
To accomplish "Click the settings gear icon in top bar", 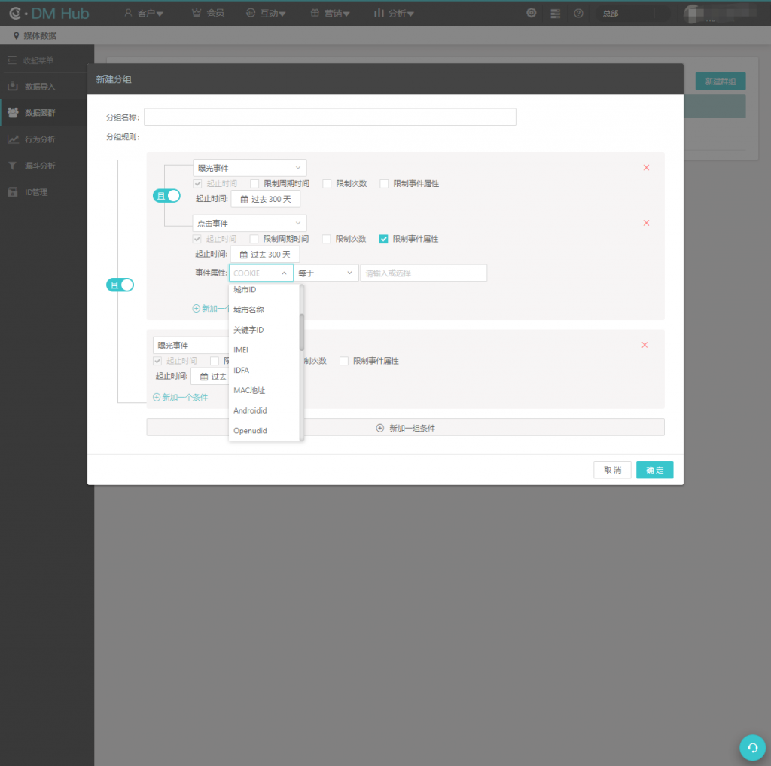I will pos(532,13).
